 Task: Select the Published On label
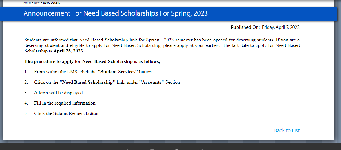coord(245,27)
